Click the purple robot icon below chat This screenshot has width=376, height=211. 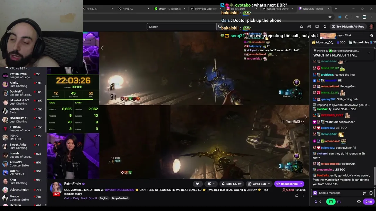click(339, 202)
